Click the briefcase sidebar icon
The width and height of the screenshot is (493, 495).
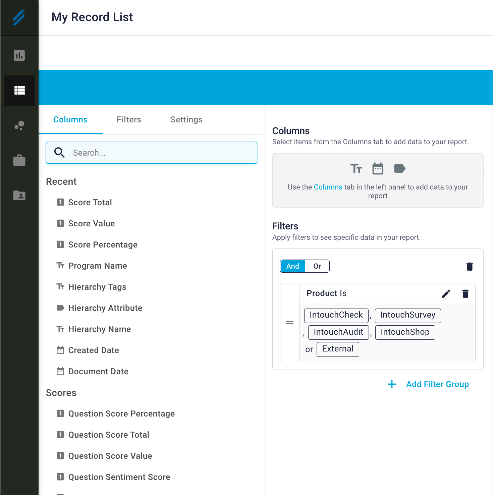(x=19, y=160)
